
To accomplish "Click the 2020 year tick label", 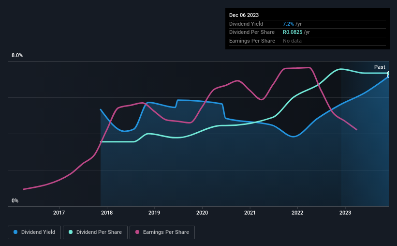I will 202,213.
